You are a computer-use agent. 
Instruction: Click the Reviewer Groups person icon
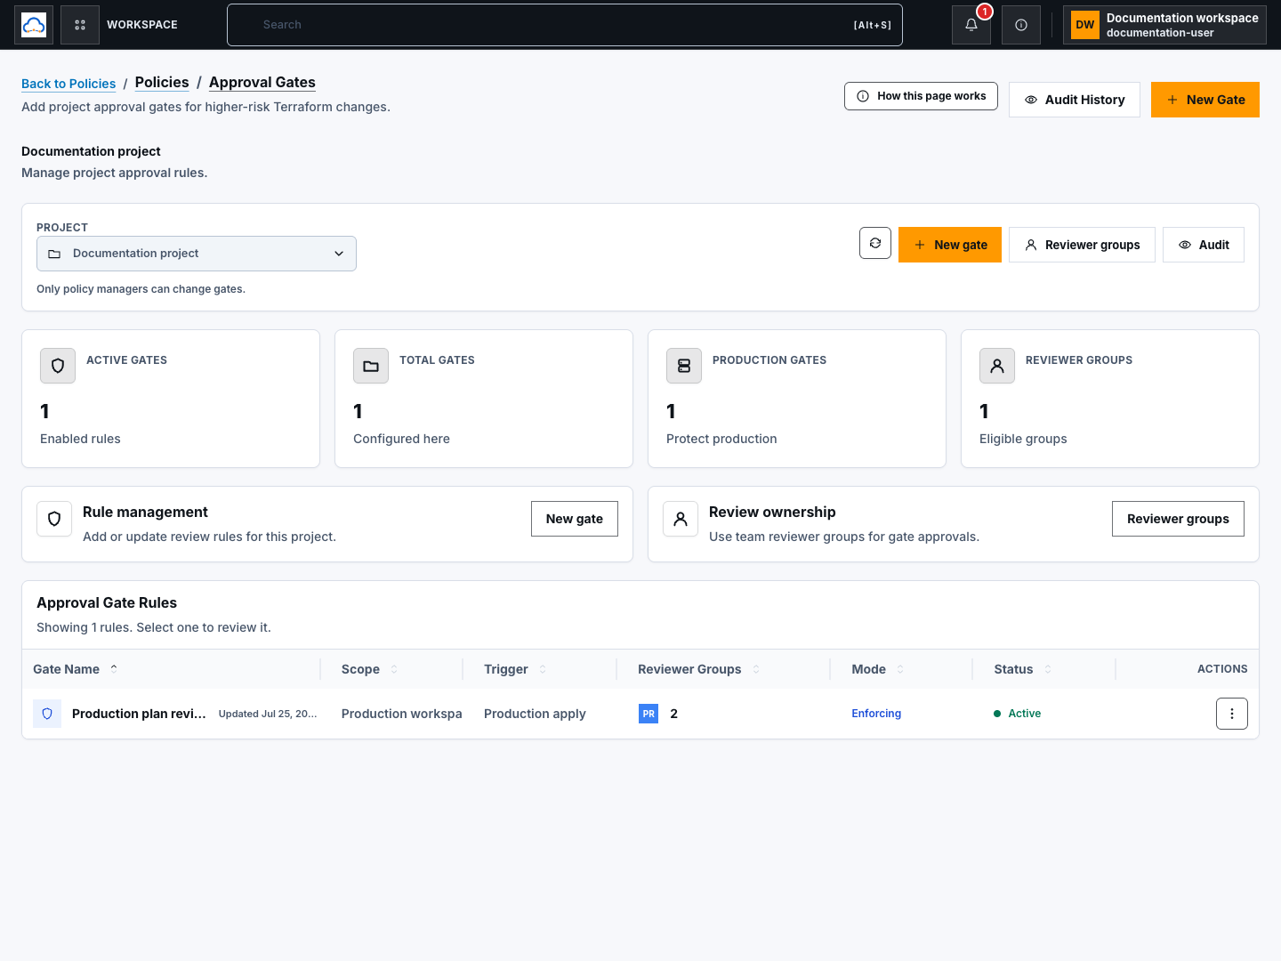click(x=997, y=366)
